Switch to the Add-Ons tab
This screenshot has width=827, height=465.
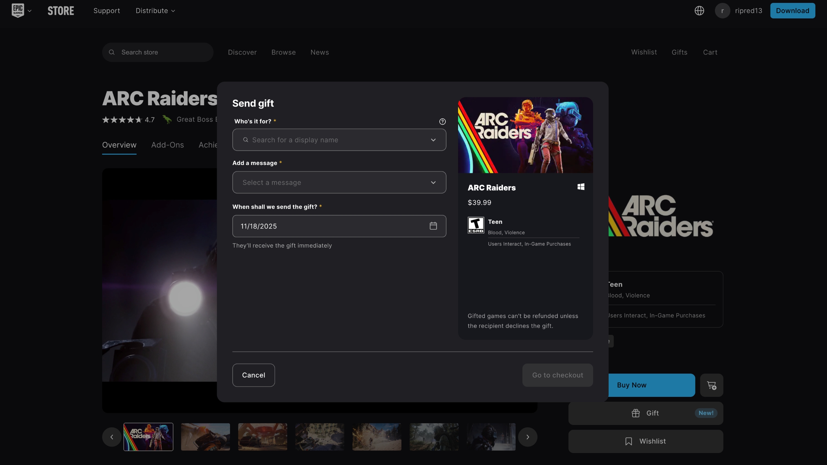pyautogui.click(x=167, y=145)
